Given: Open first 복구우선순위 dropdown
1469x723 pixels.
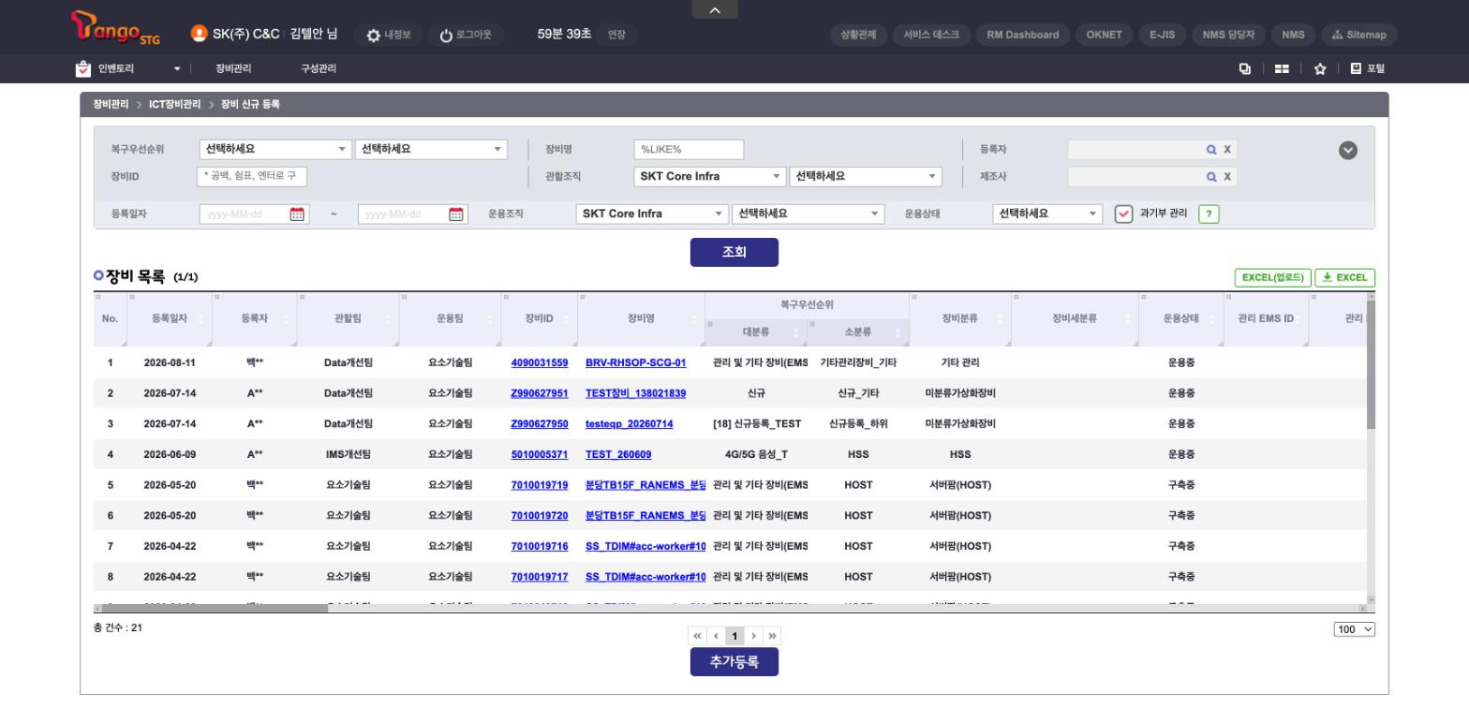Looking at the screenshot, I should [275, 149].
